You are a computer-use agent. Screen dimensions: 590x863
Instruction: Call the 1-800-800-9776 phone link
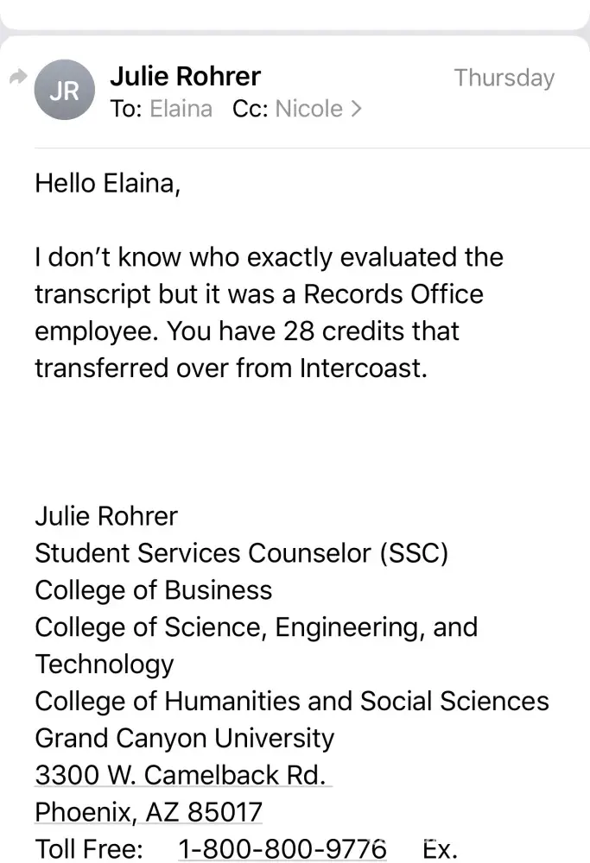[x=282, y=849]
